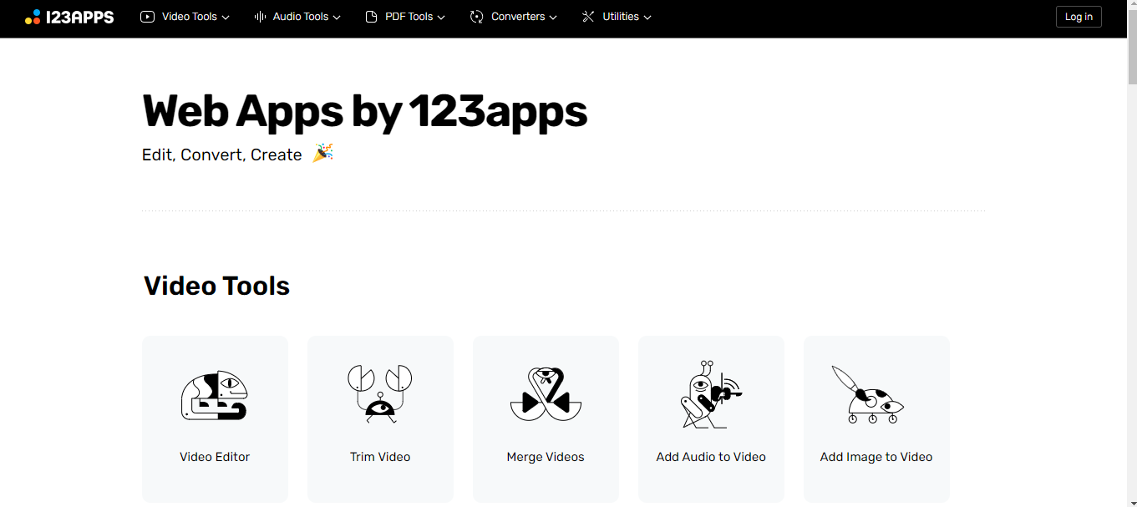
Task: Open the Add Audio to Video illustration
Action: (711, 394)
